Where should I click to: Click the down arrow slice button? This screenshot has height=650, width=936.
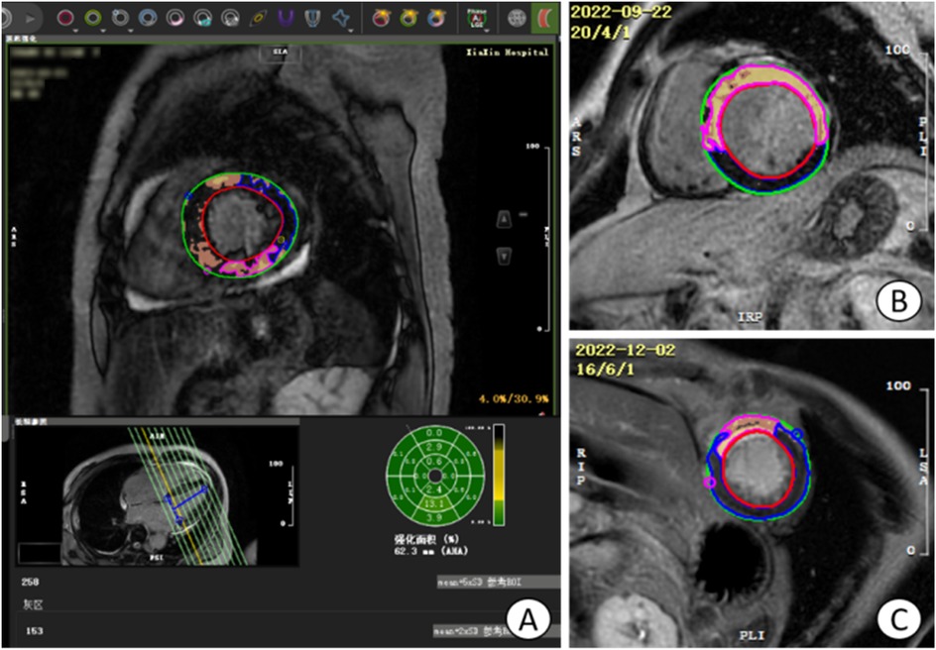coord(504,256)
